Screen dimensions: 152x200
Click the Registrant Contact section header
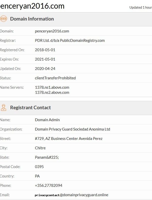click(30, 107)
